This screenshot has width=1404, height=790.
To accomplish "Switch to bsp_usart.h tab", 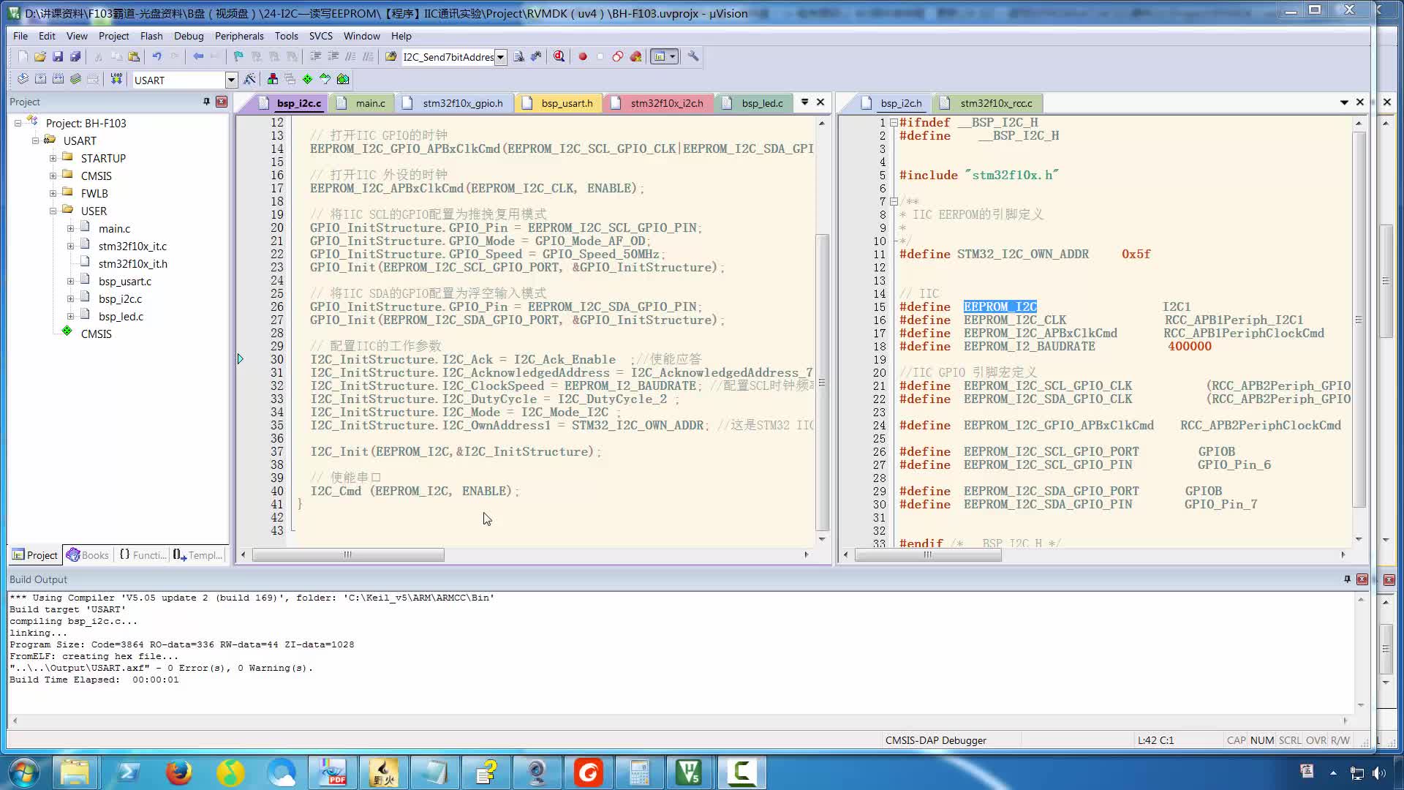I will tap(559, 103).
